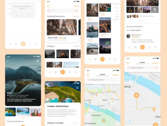
Task: Open profile icon on the recommendations screen
Action: (x=155, y=47)
